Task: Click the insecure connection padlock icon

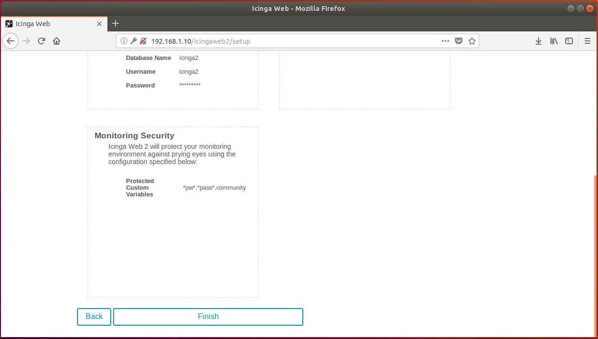Action: [x=143, y=41]
